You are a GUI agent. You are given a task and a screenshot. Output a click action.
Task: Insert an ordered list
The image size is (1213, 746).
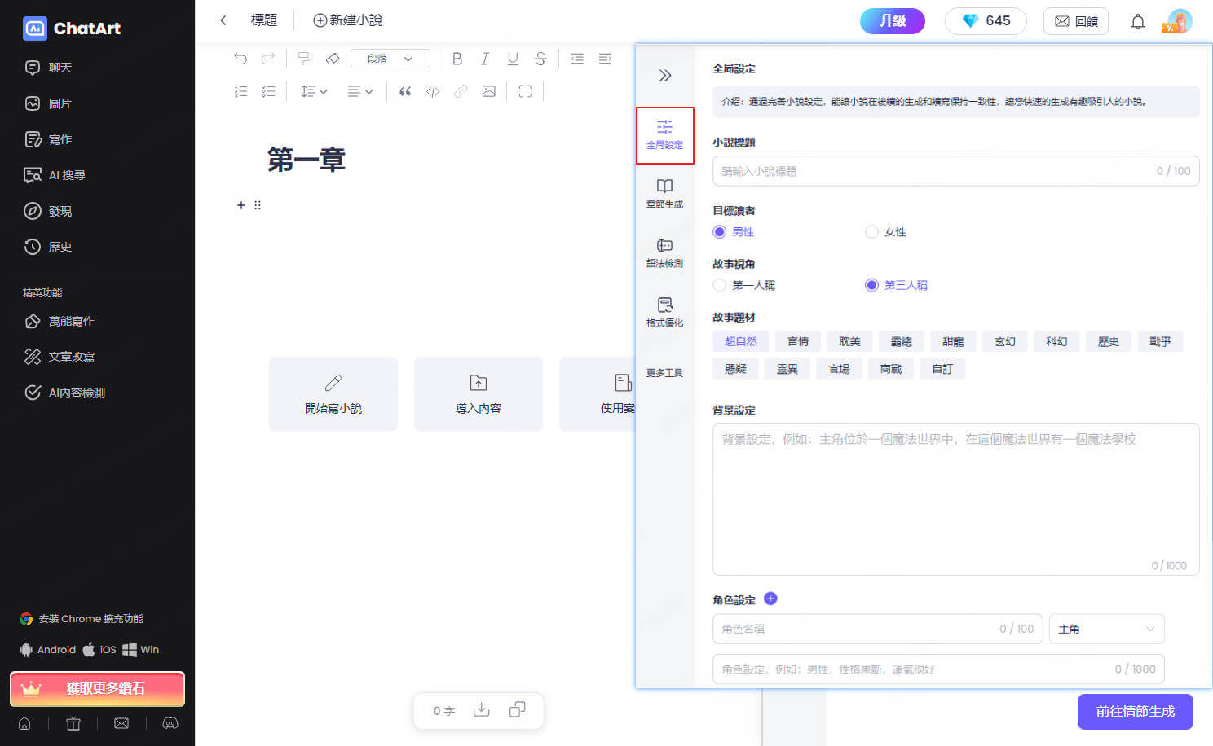pos(240,91)
